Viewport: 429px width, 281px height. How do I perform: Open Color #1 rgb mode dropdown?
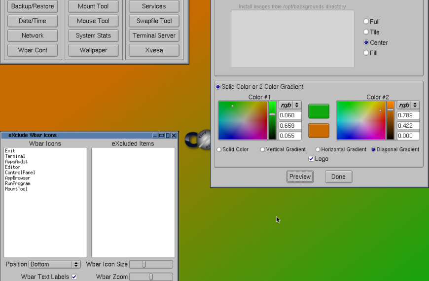coord(290,105)
